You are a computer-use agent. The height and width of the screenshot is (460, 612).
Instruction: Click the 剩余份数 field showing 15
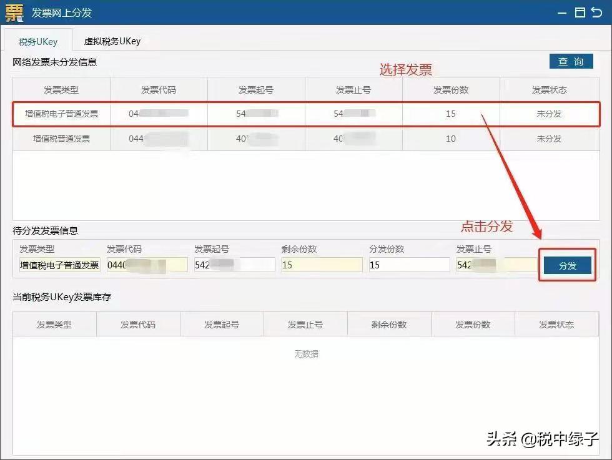[x=322, y=264]
